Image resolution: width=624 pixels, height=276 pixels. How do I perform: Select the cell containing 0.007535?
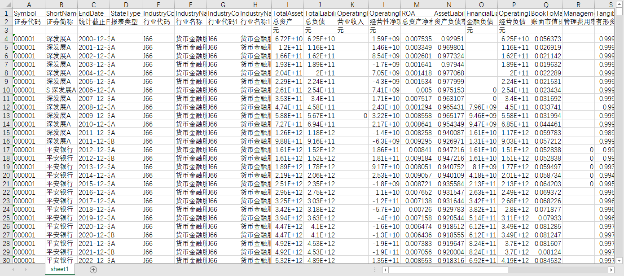pyautogui.click(x=417, y=39)
